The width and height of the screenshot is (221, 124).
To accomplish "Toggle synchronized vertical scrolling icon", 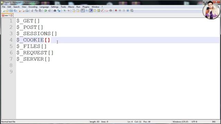I will click(x=74, y=11).
